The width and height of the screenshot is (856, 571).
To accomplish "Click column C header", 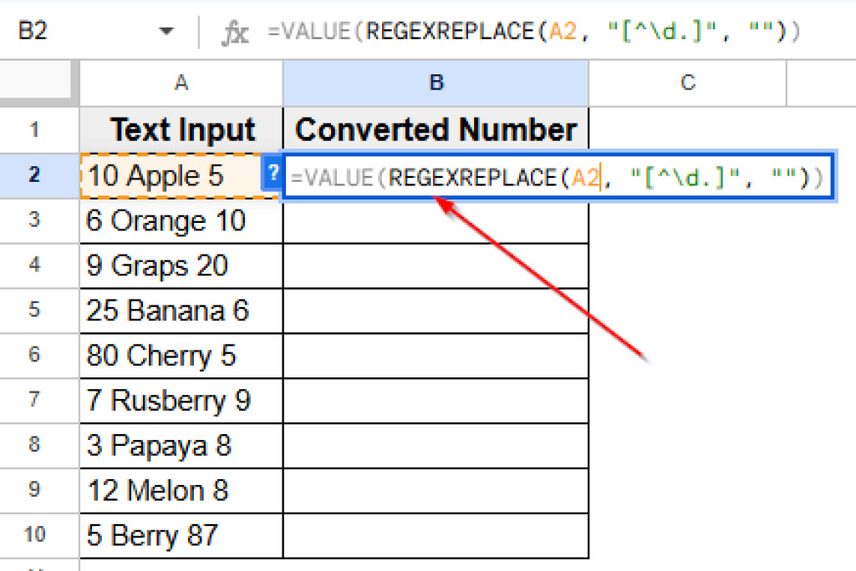I will 686,82.
